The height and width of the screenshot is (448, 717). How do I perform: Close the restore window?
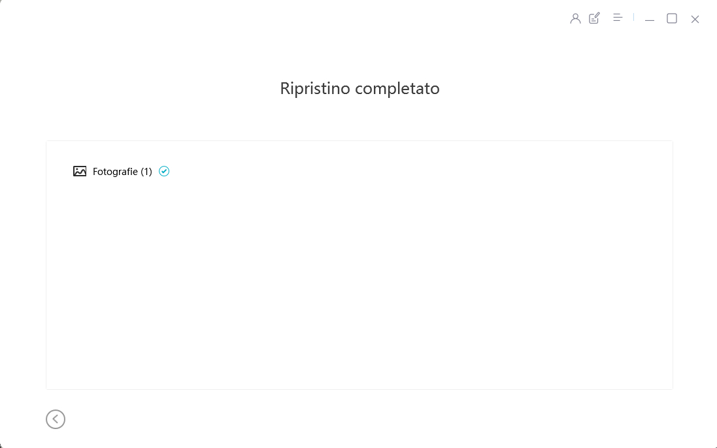[695, 19]
